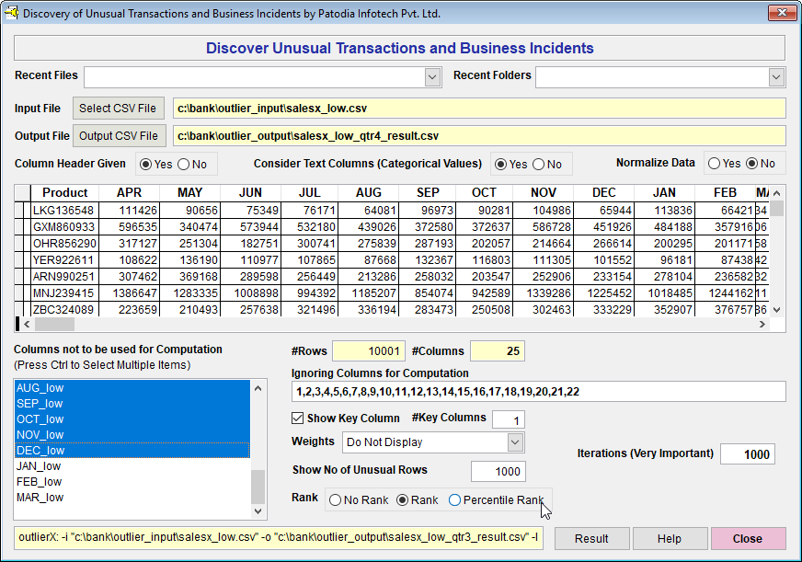802x562 pixels.
Task: Expand the Recent Folders dropdown
Action: (x=776, y=77)
